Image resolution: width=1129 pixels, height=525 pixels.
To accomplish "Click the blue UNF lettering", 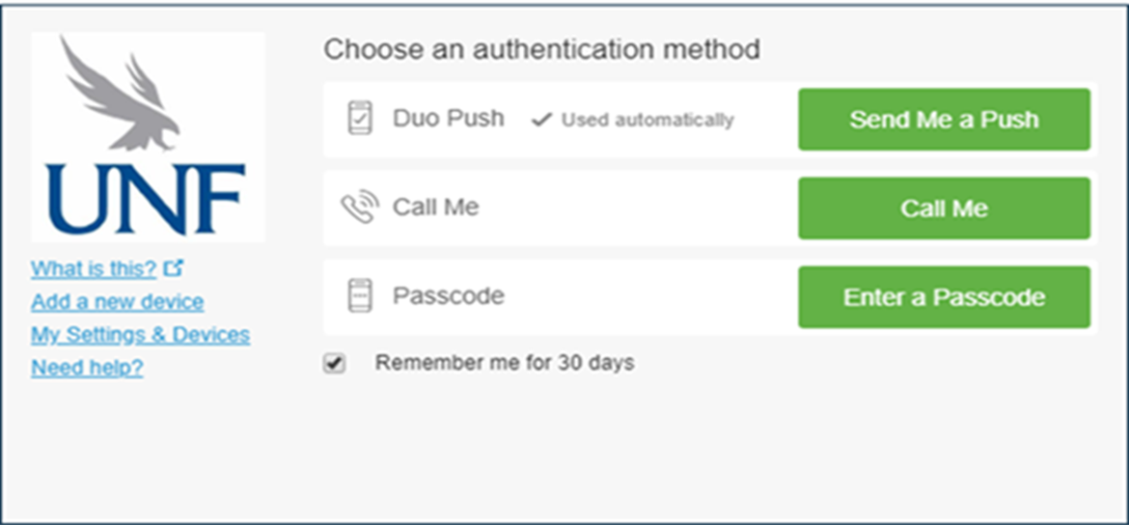I will click(x=146, y=200).
